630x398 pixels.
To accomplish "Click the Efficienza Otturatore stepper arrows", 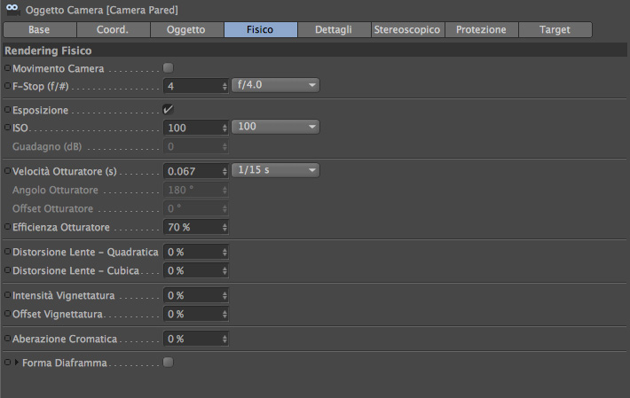I will click(x=224, y=227).
